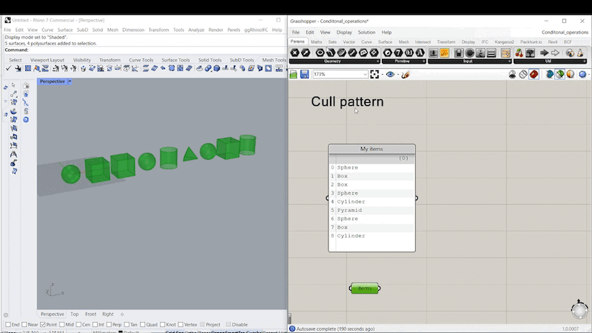The image size is (592, 333).
Task: Click the Autosave complete status message
Action: point(336,329)
